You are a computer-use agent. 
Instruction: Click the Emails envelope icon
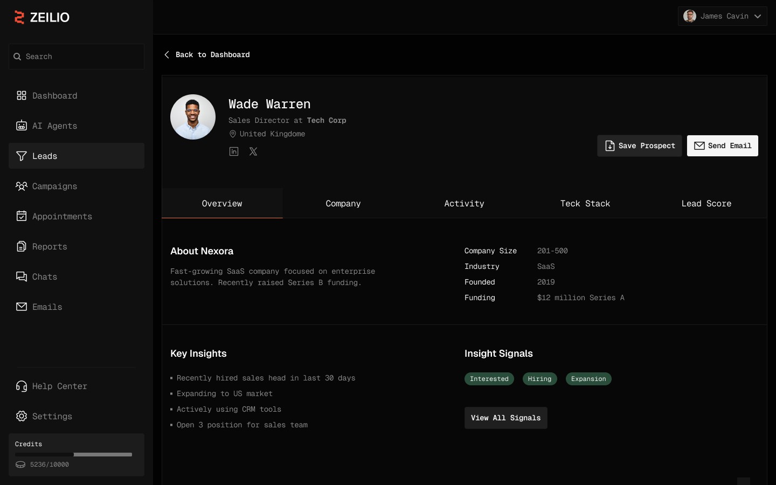click(x=22, y=307)
